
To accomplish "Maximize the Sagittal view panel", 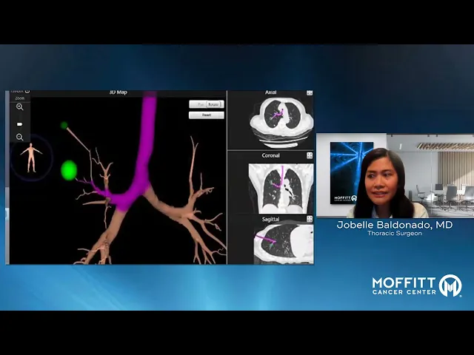I will [x=310, y=219].
